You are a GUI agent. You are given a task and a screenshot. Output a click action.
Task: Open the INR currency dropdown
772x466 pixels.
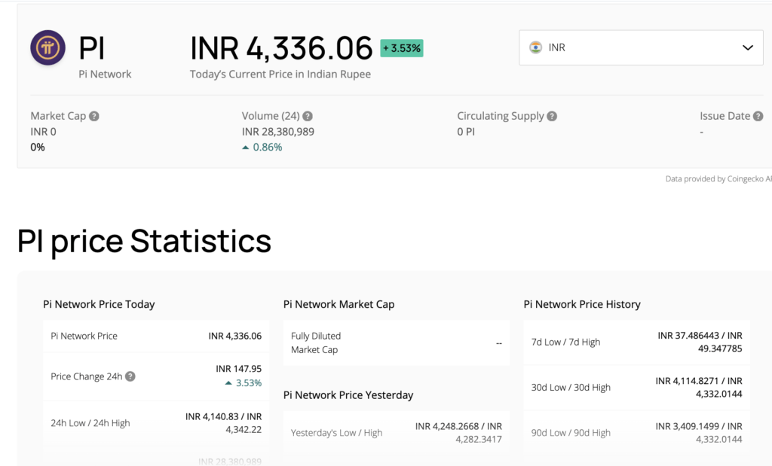tap(641, 47)
